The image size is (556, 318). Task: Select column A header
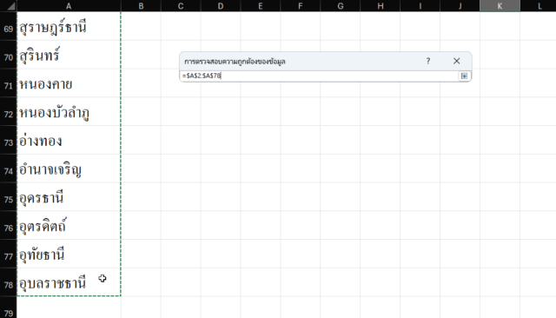click(x=69, y=6)
